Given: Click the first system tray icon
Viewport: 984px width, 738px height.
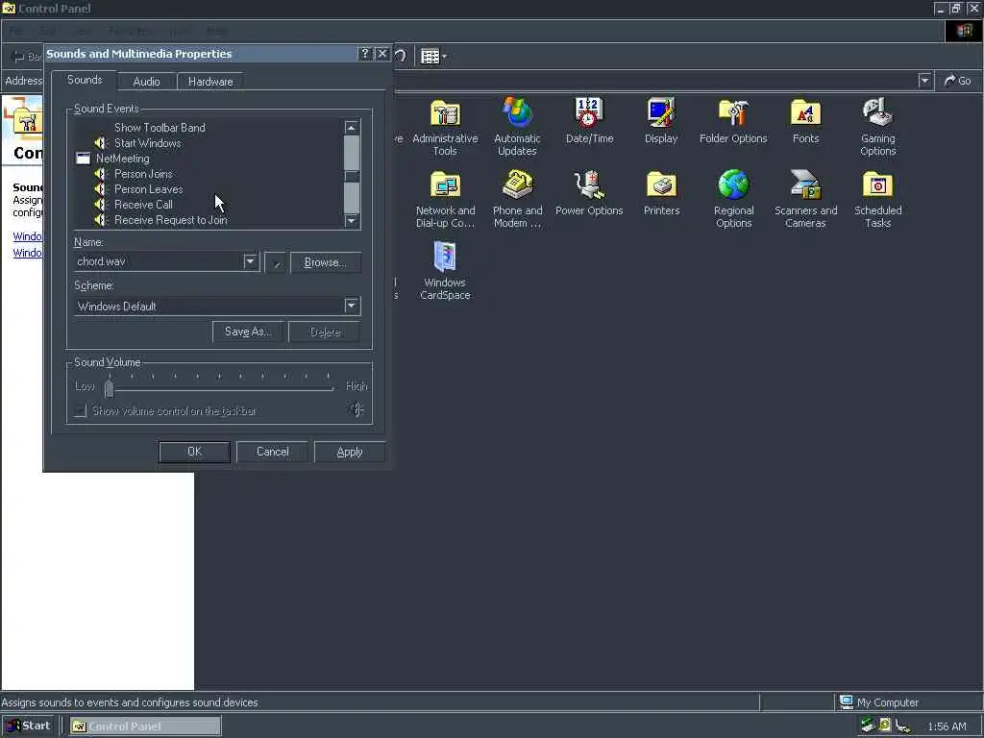Looking at the screenshot, I should (868, 726).
